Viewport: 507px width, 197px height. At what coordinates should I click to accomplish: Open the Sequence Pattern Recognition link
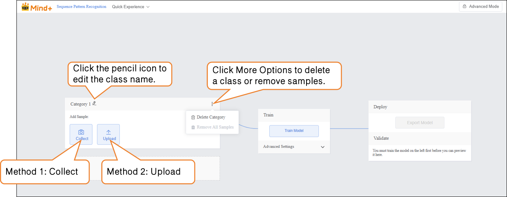(x=82, y=7)
